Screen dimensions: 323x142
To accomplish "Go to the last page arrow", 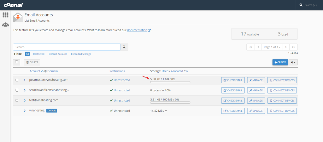I will 294,47.
